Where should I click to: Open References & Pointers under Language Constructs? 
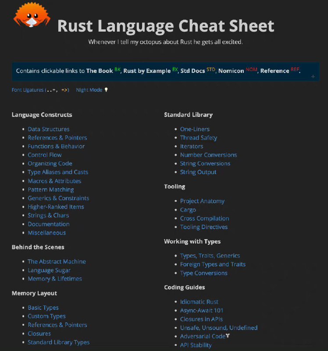tap(57, 138)
